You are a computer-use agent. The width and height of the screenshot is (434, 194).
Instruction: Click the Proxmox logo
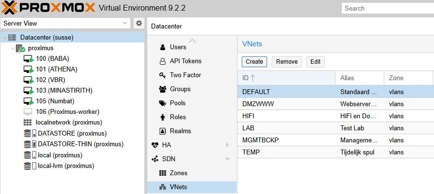[x=48, y=8]
